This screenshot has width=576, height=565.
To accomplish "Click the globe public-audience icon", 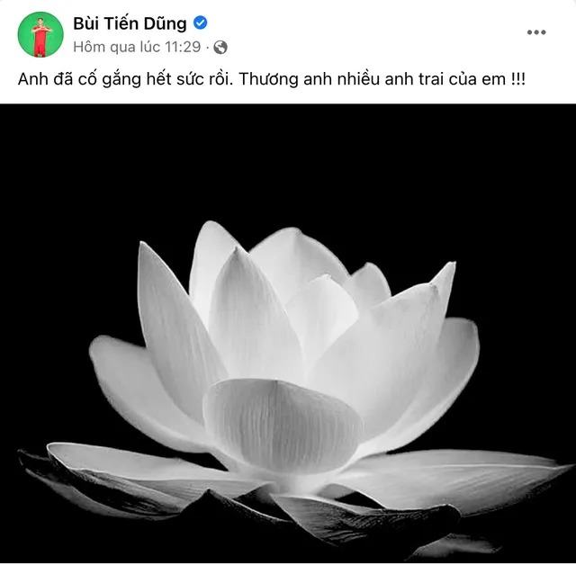I will pos(220,48).
